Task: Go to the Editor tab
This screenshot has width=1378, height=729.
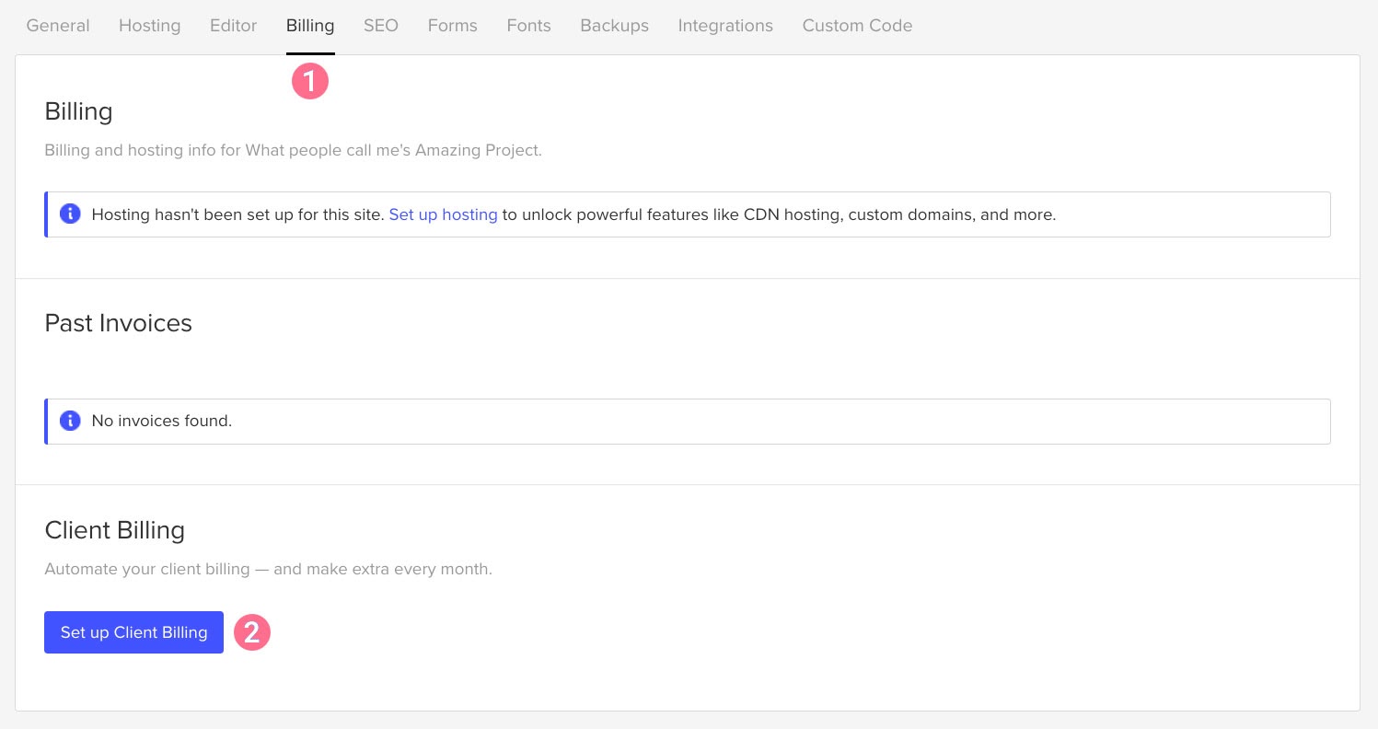Action: click(x=233, y=26)
